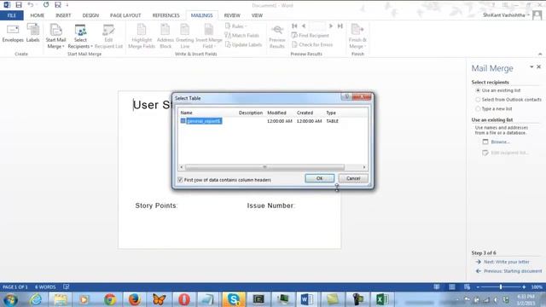Click Cancel in the Select Table dialog
The image size is (546, 307).
[353, 178]
